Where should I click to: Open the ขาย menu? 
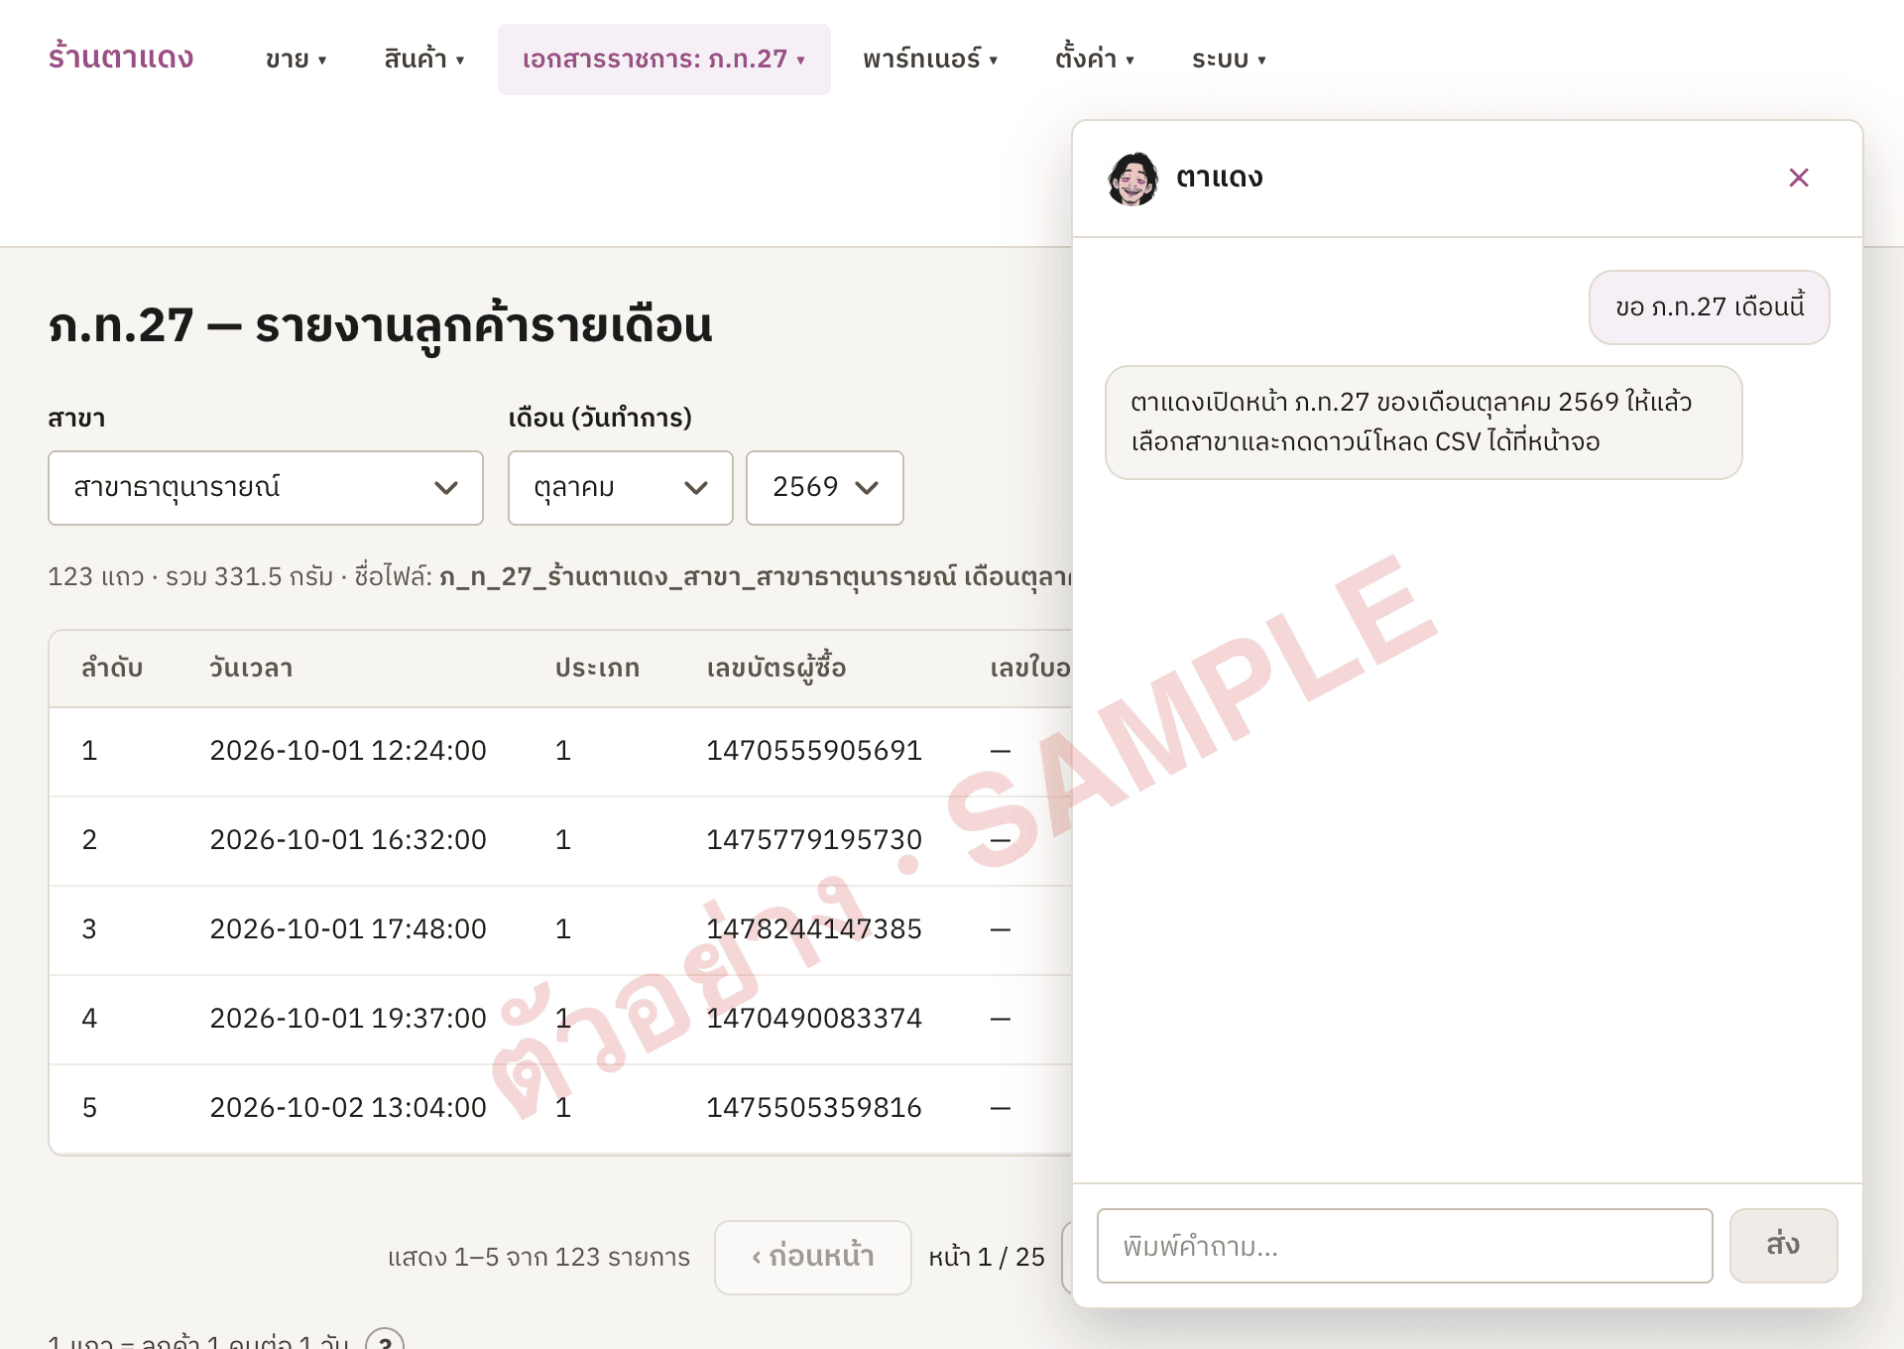click(x=296, y=60)
